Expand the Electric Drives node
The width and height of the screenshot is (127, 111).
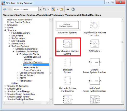17,75
